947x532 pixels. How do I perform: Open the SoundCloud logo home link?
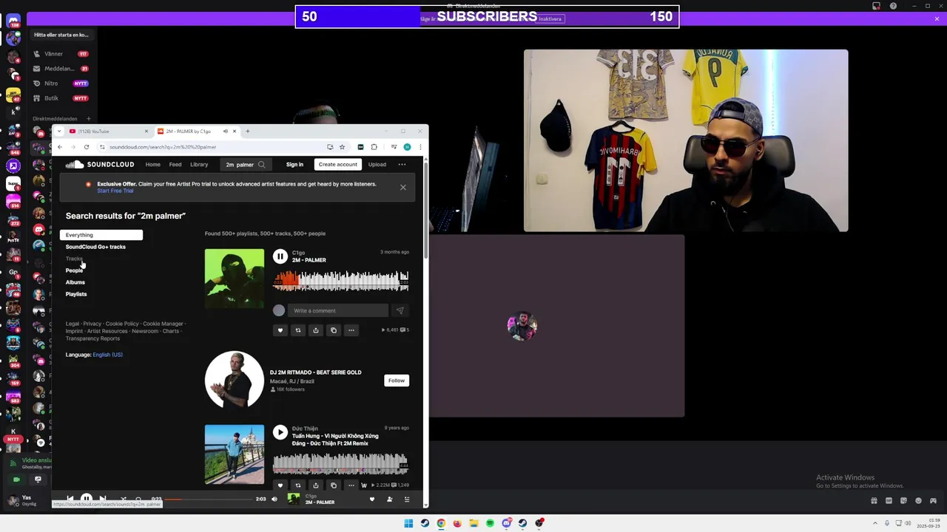click(100, 164)
